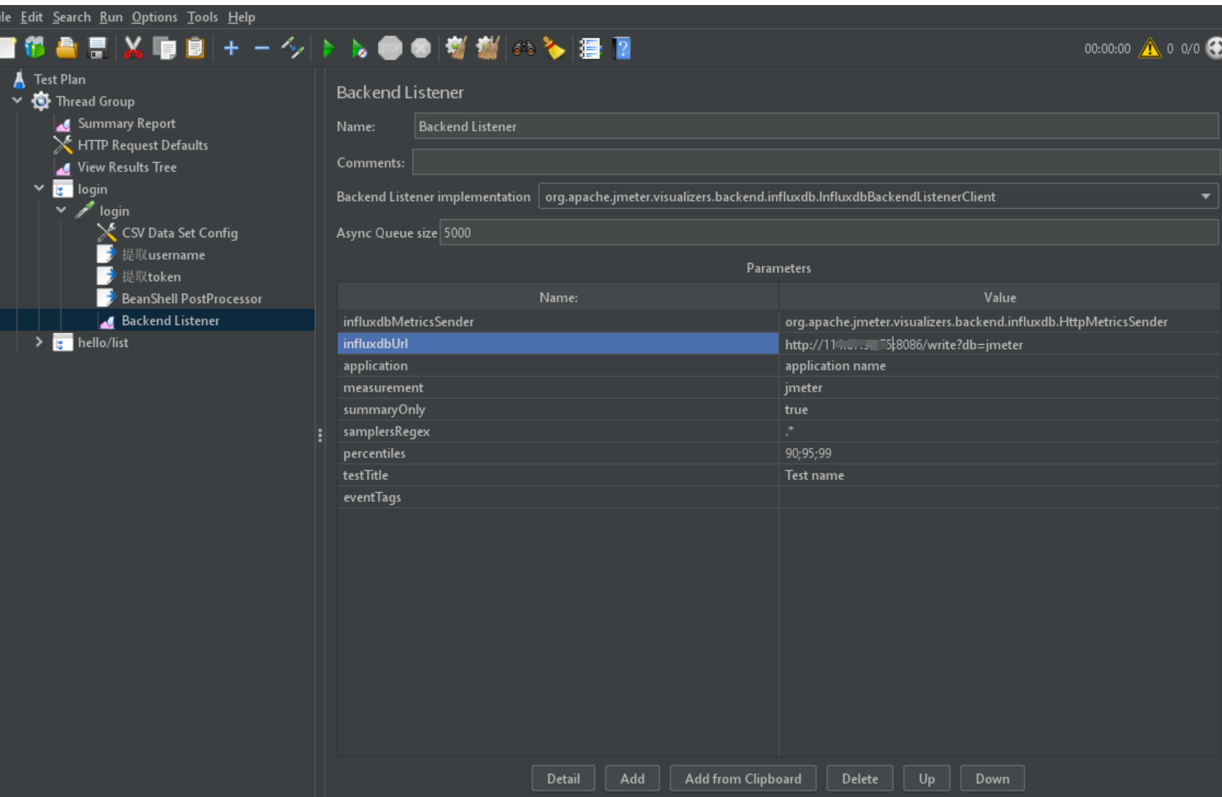Viewport: 1222px width, 797px height.
Task: Open the Edit menu
Action: pyautogui.click(x=31, y=17)
